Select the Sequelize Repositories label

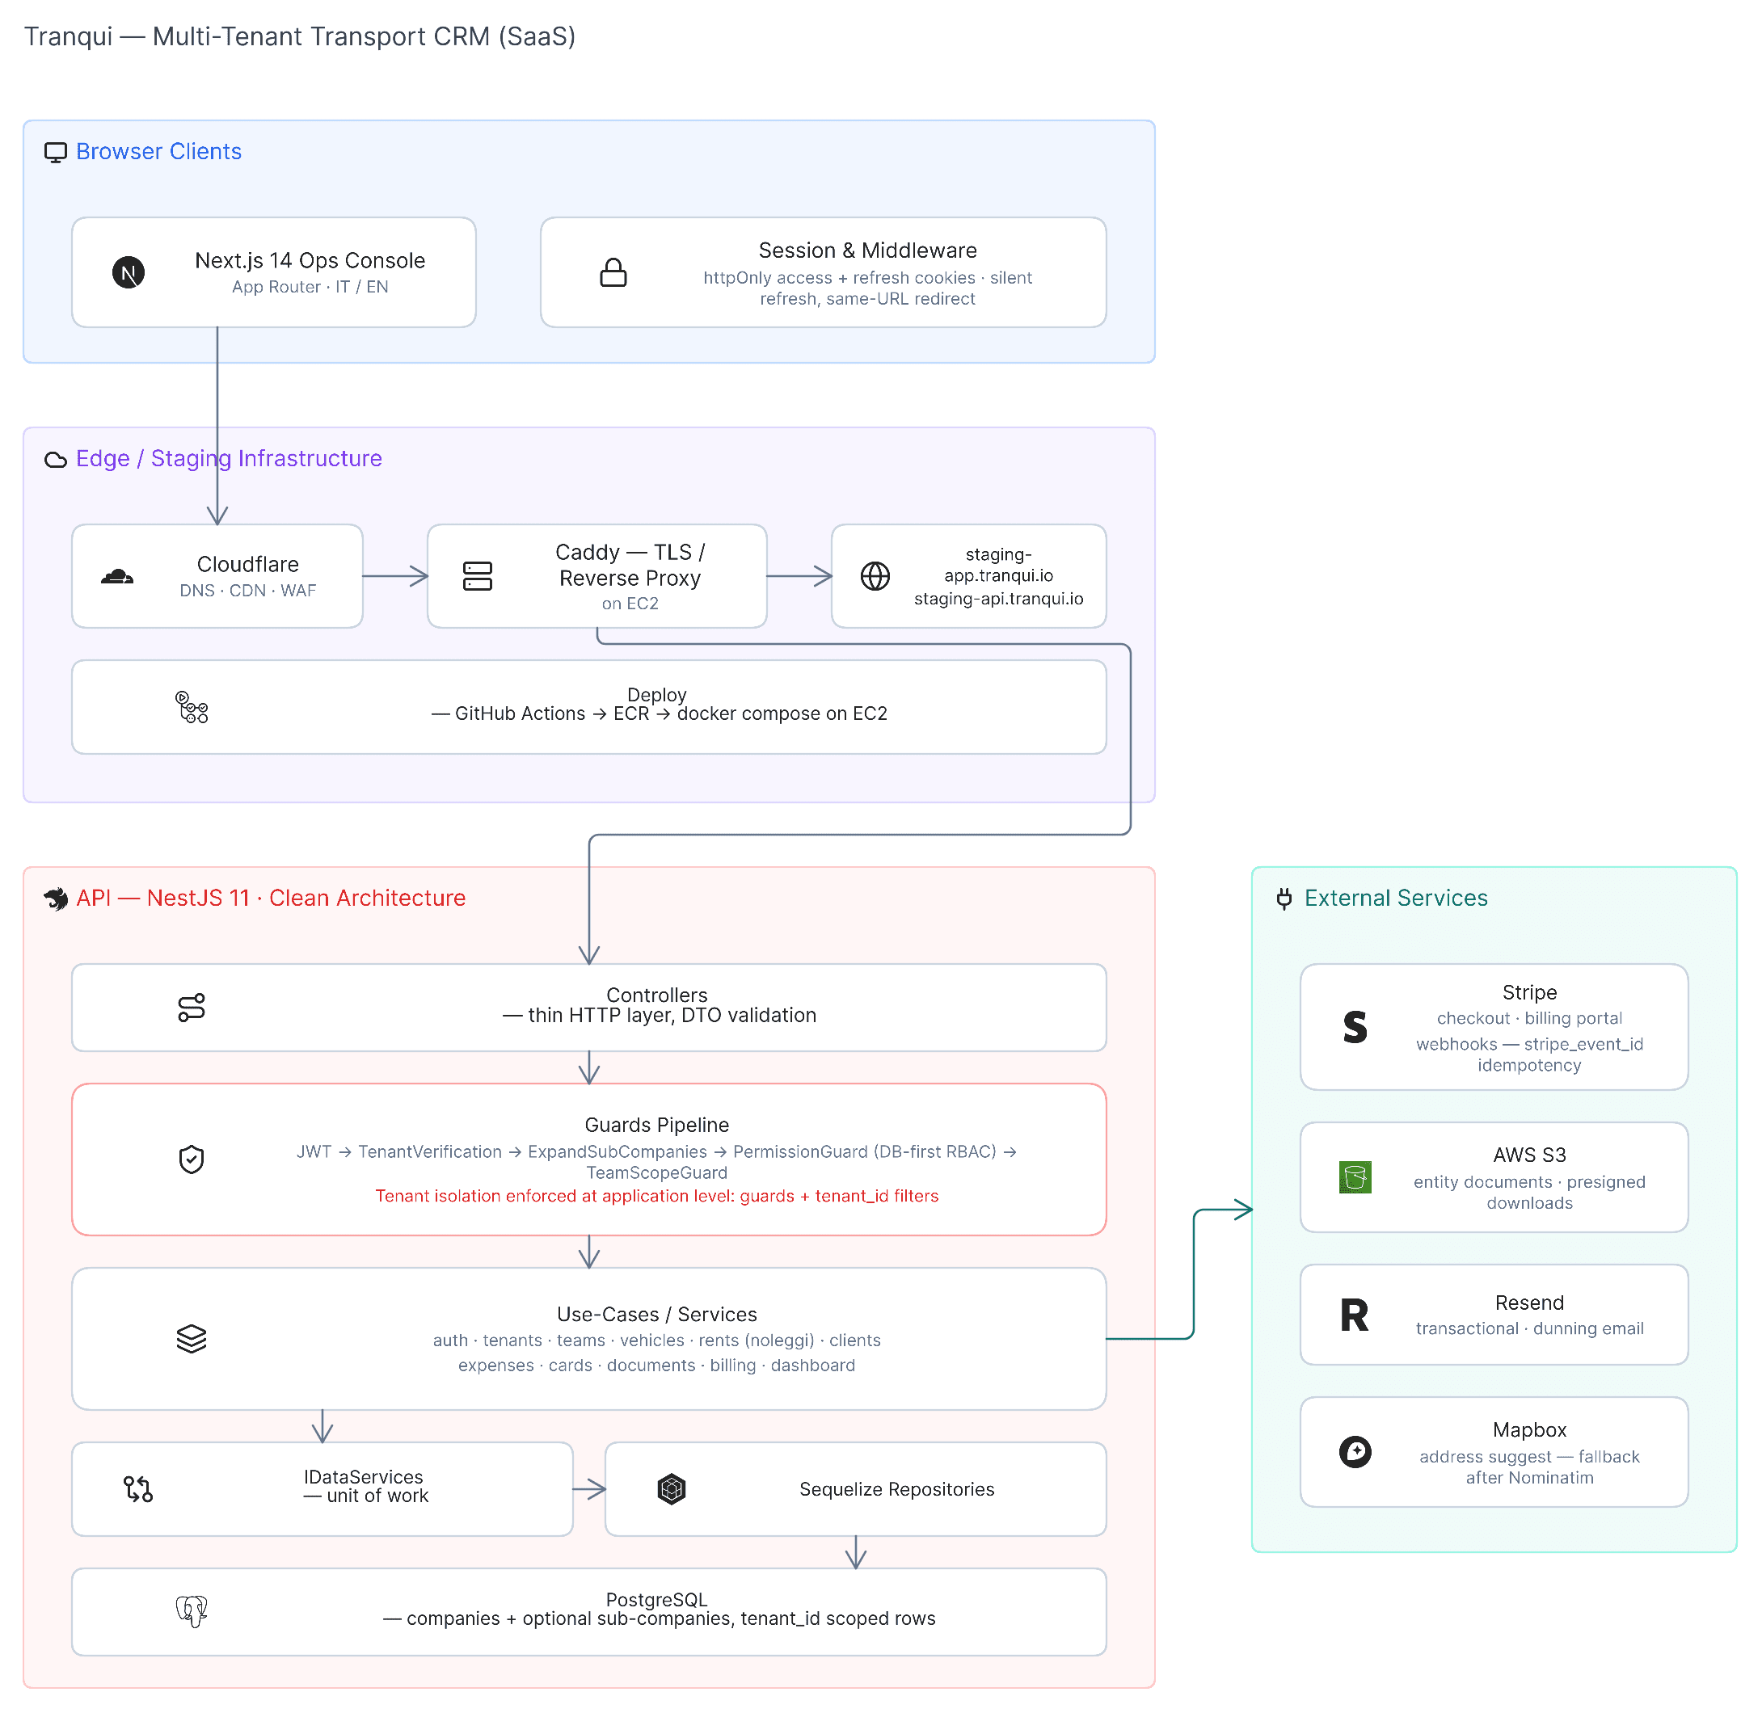coord(897,1489)
